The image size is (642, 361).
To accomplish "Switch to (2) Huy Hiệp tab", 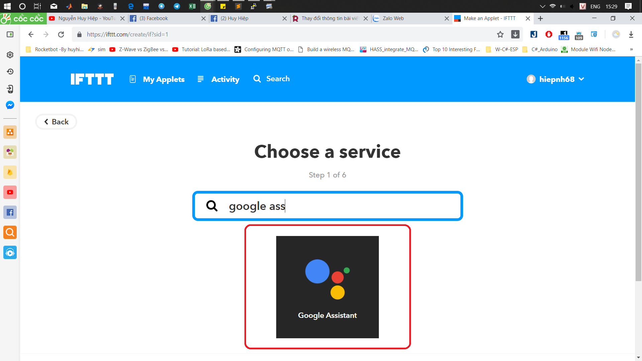I will (248, 18).
